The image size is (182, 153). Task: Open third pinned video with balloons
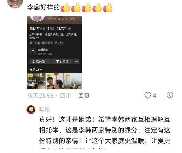coord(73,81)
